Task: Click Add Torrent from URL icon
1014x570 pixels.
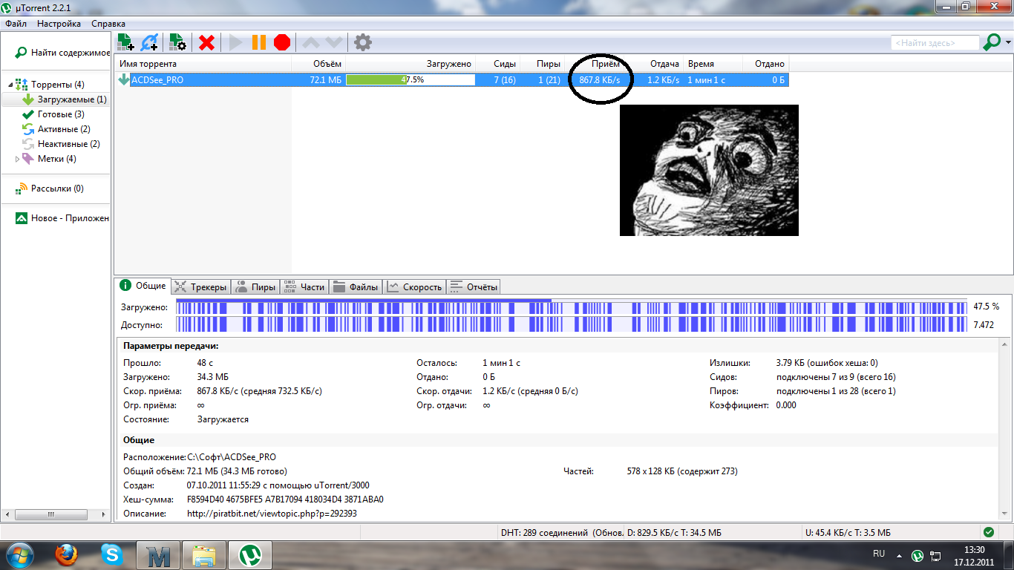Action: click(150, 42)
